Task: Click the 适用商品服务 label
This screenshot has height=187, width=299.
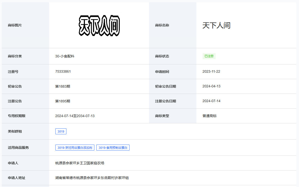Action: click(x=18, y=148)
